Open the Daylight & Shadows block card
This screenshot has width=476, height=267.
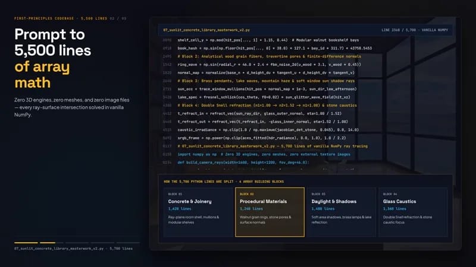pyautogui.click(x=341, y=212)
